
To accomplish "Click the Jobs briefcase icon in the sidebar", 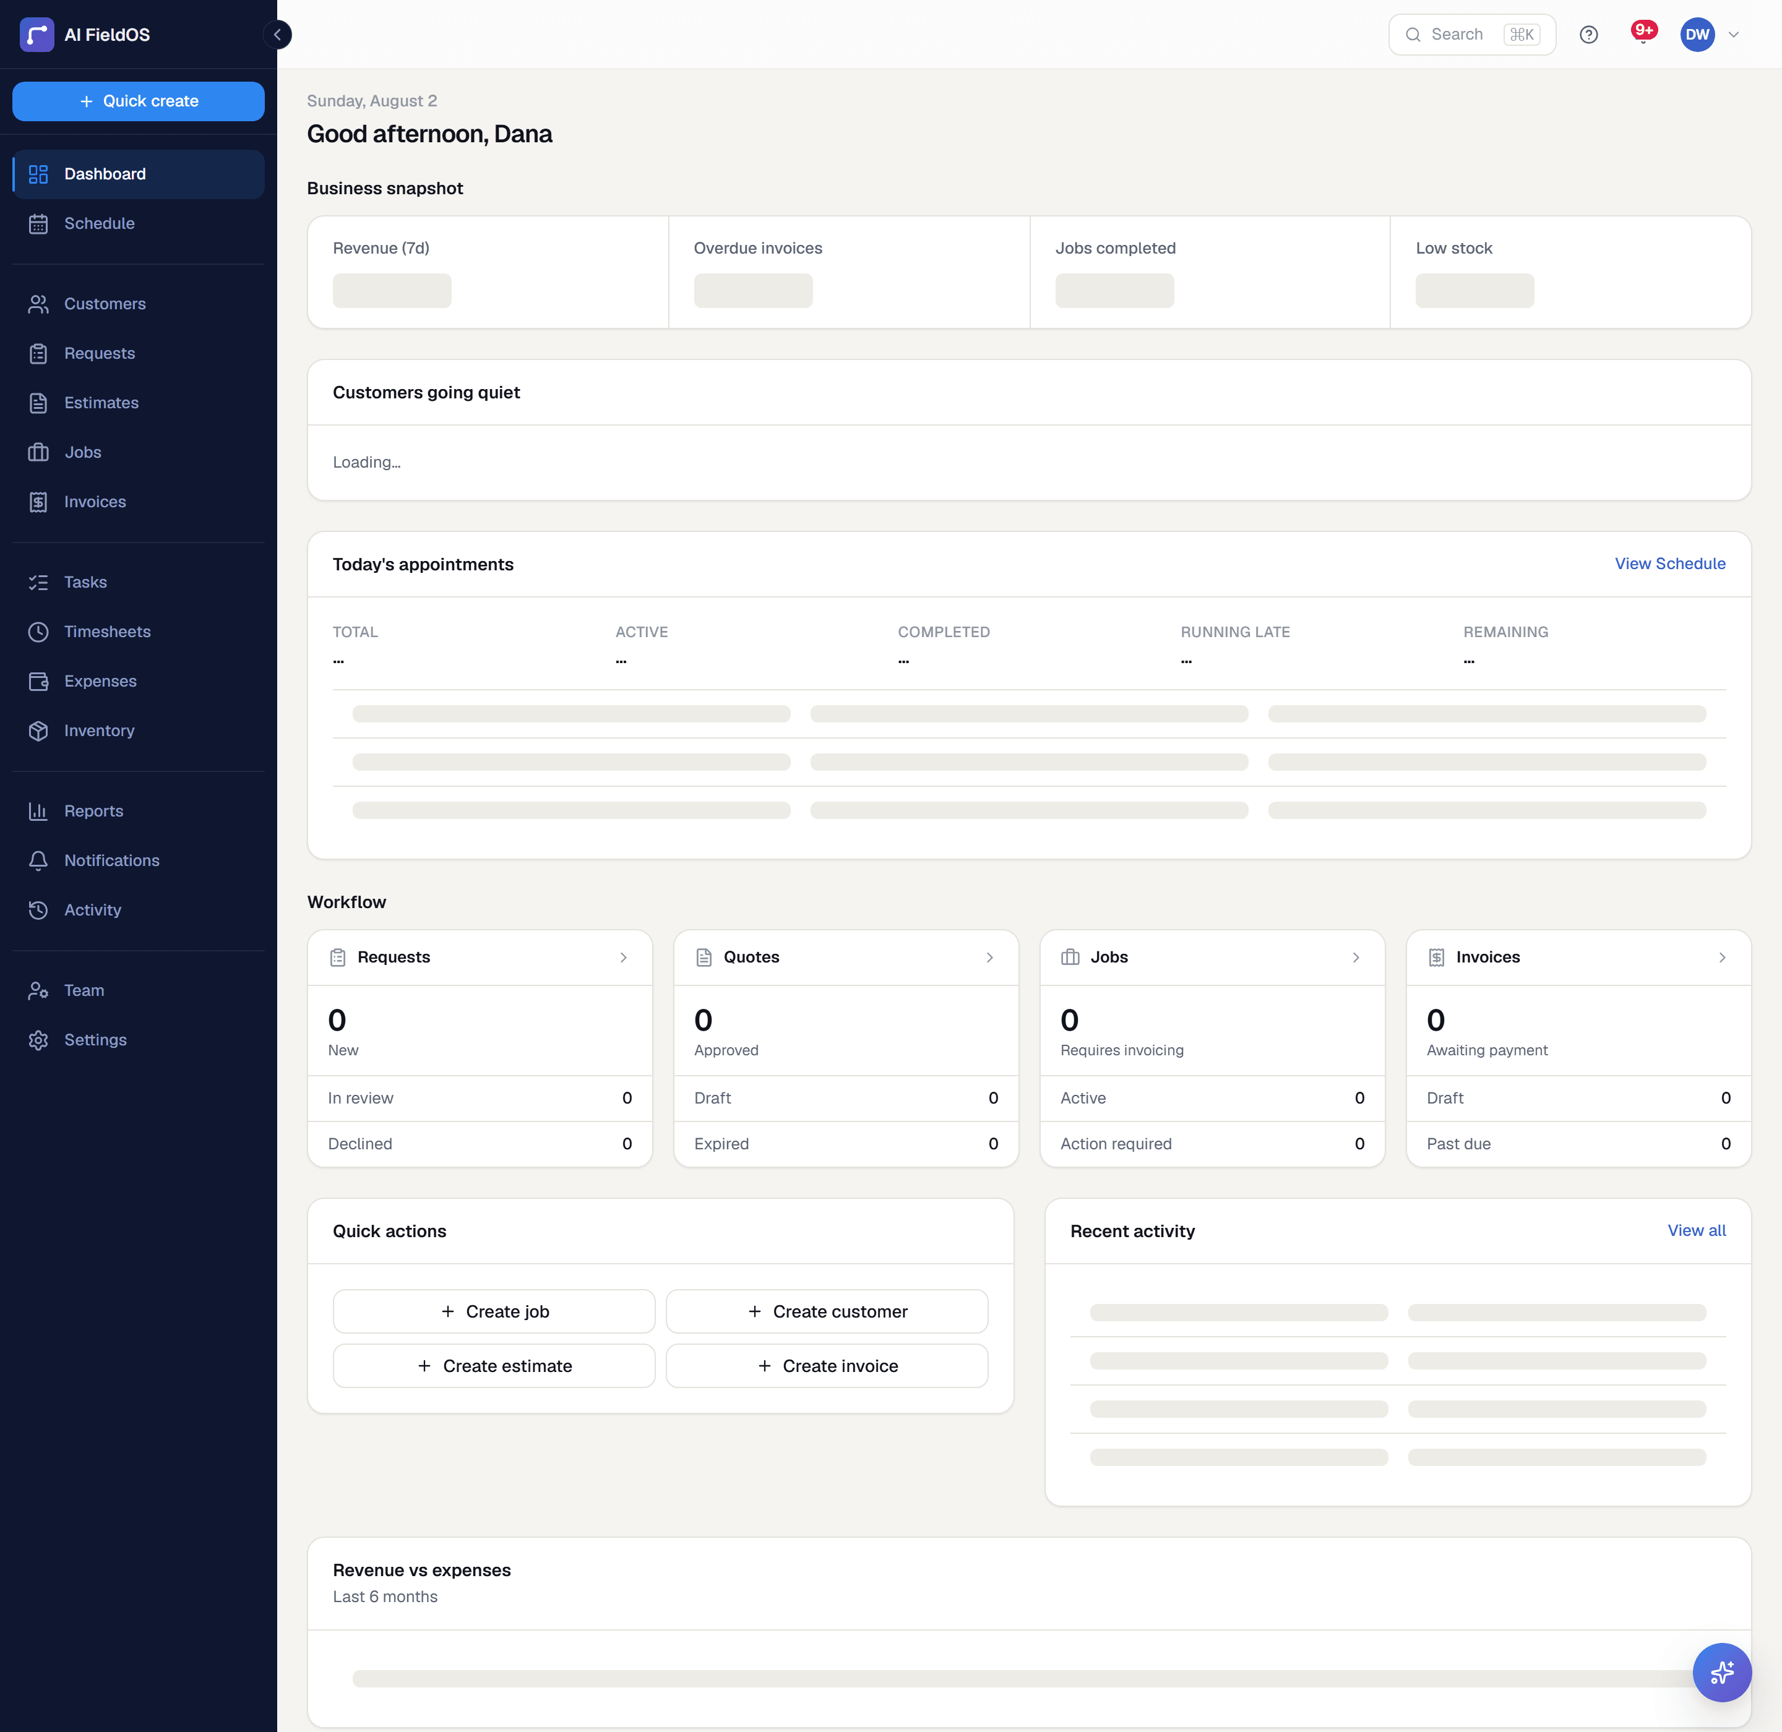I will [38, 452].
